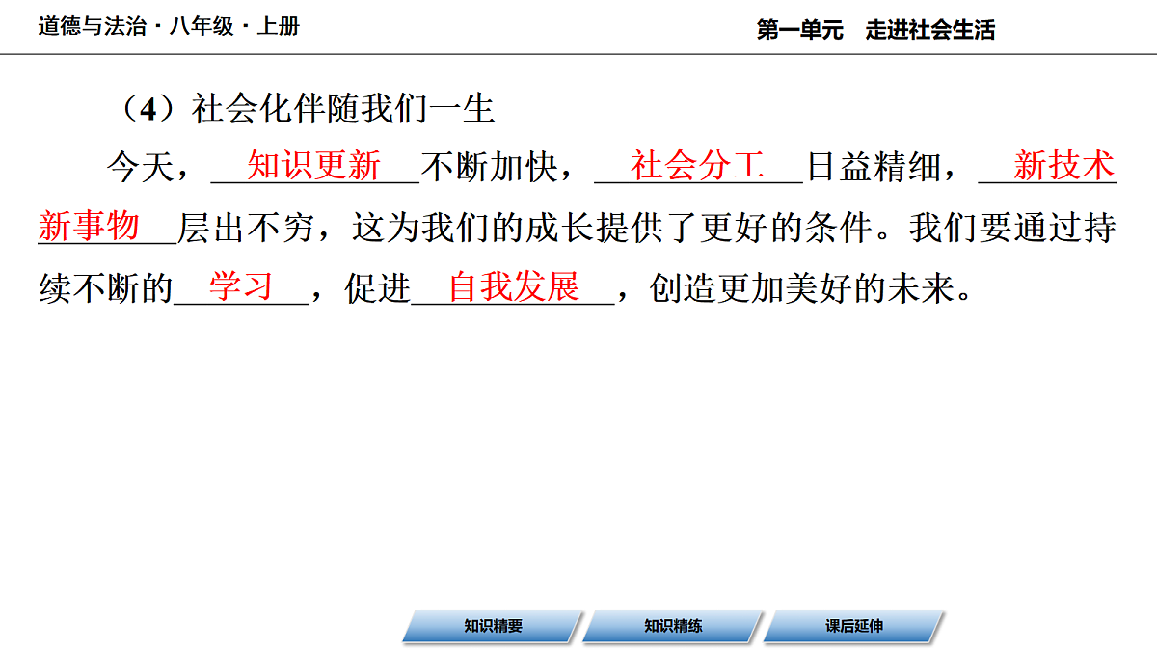
Task: Click the phrase 创造更加美好的未来
Action: (x=801, y=288)
